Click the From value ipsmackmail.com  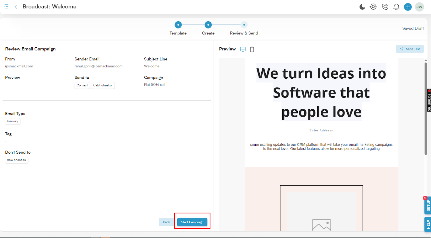point(19,66)
